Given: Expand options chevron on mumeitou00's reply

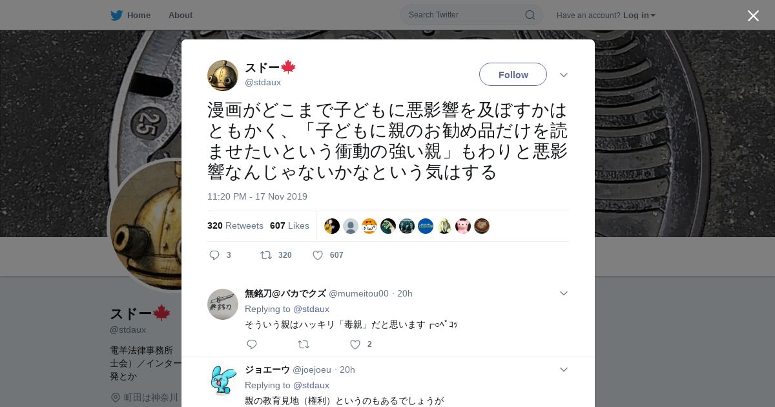Looking at the screenshot, I should tap(563, 293).
